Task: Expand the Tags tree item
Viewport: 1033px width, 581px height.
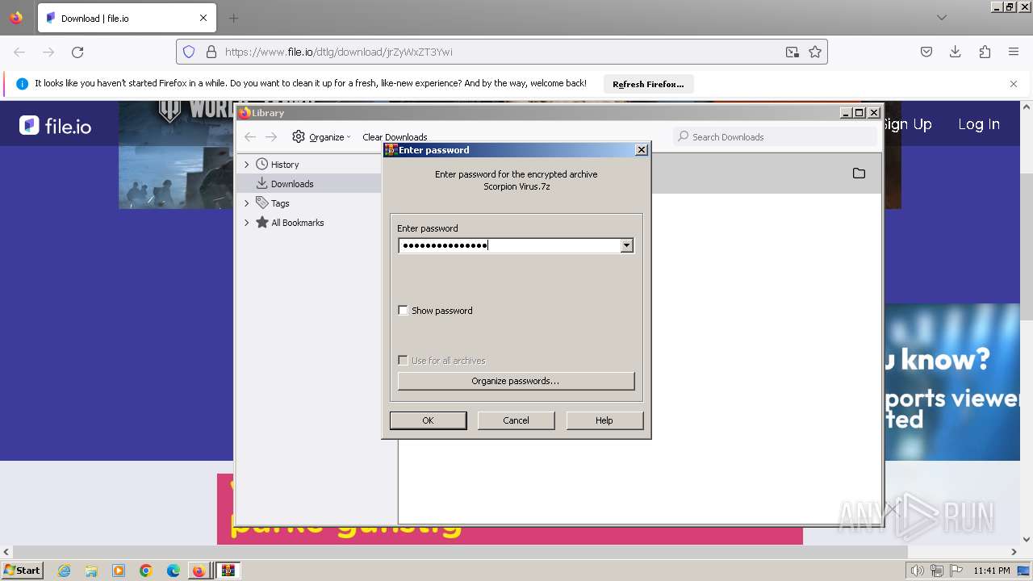Action: 247,203
